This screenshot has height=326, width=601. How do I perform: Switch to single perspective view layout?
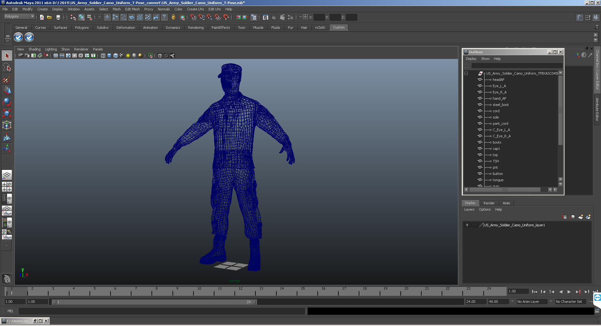click(7, 175)
